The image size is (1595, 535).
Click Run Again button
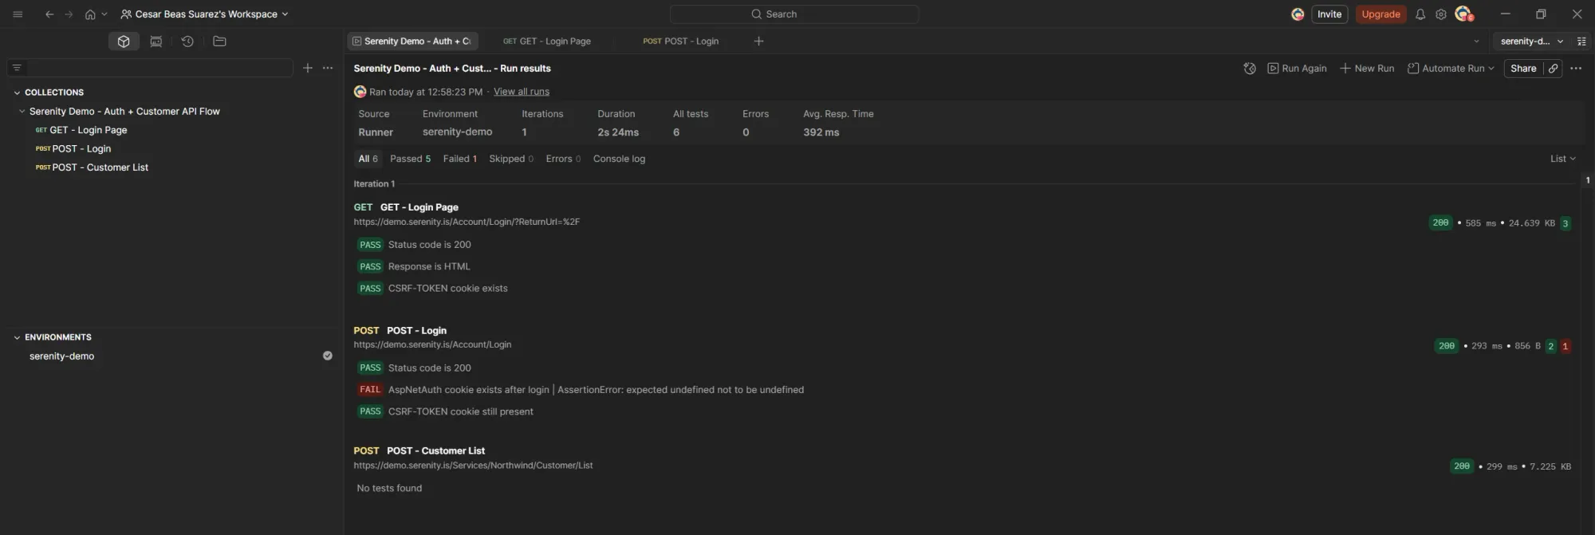point(1297,69)
